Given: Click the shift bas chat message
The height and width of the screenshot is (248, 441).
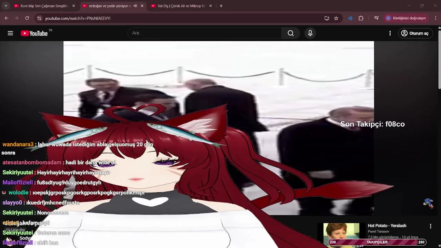Looking at the screenshot, I should tap(48, 243).
